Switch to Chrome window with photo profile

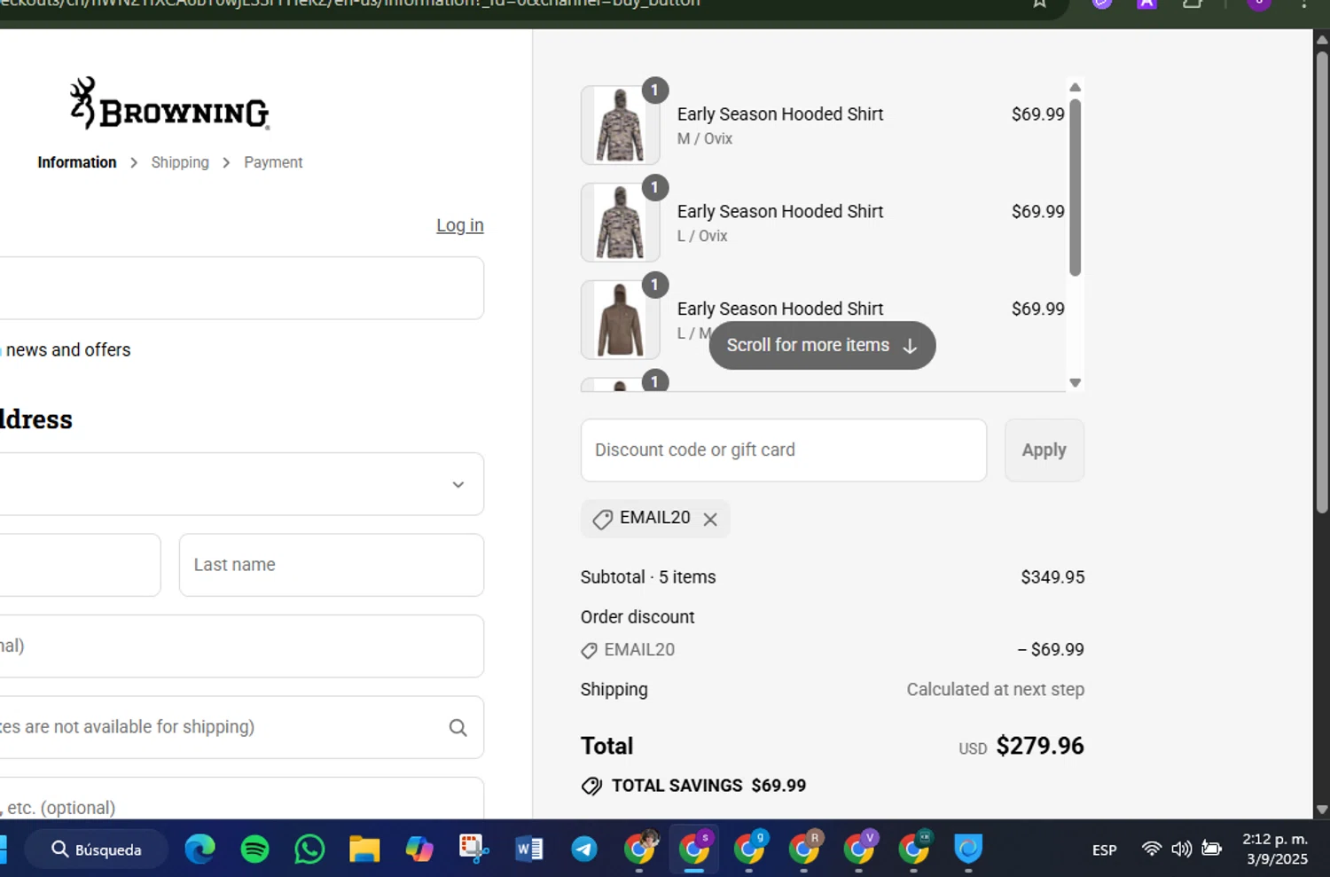point(639,850)
